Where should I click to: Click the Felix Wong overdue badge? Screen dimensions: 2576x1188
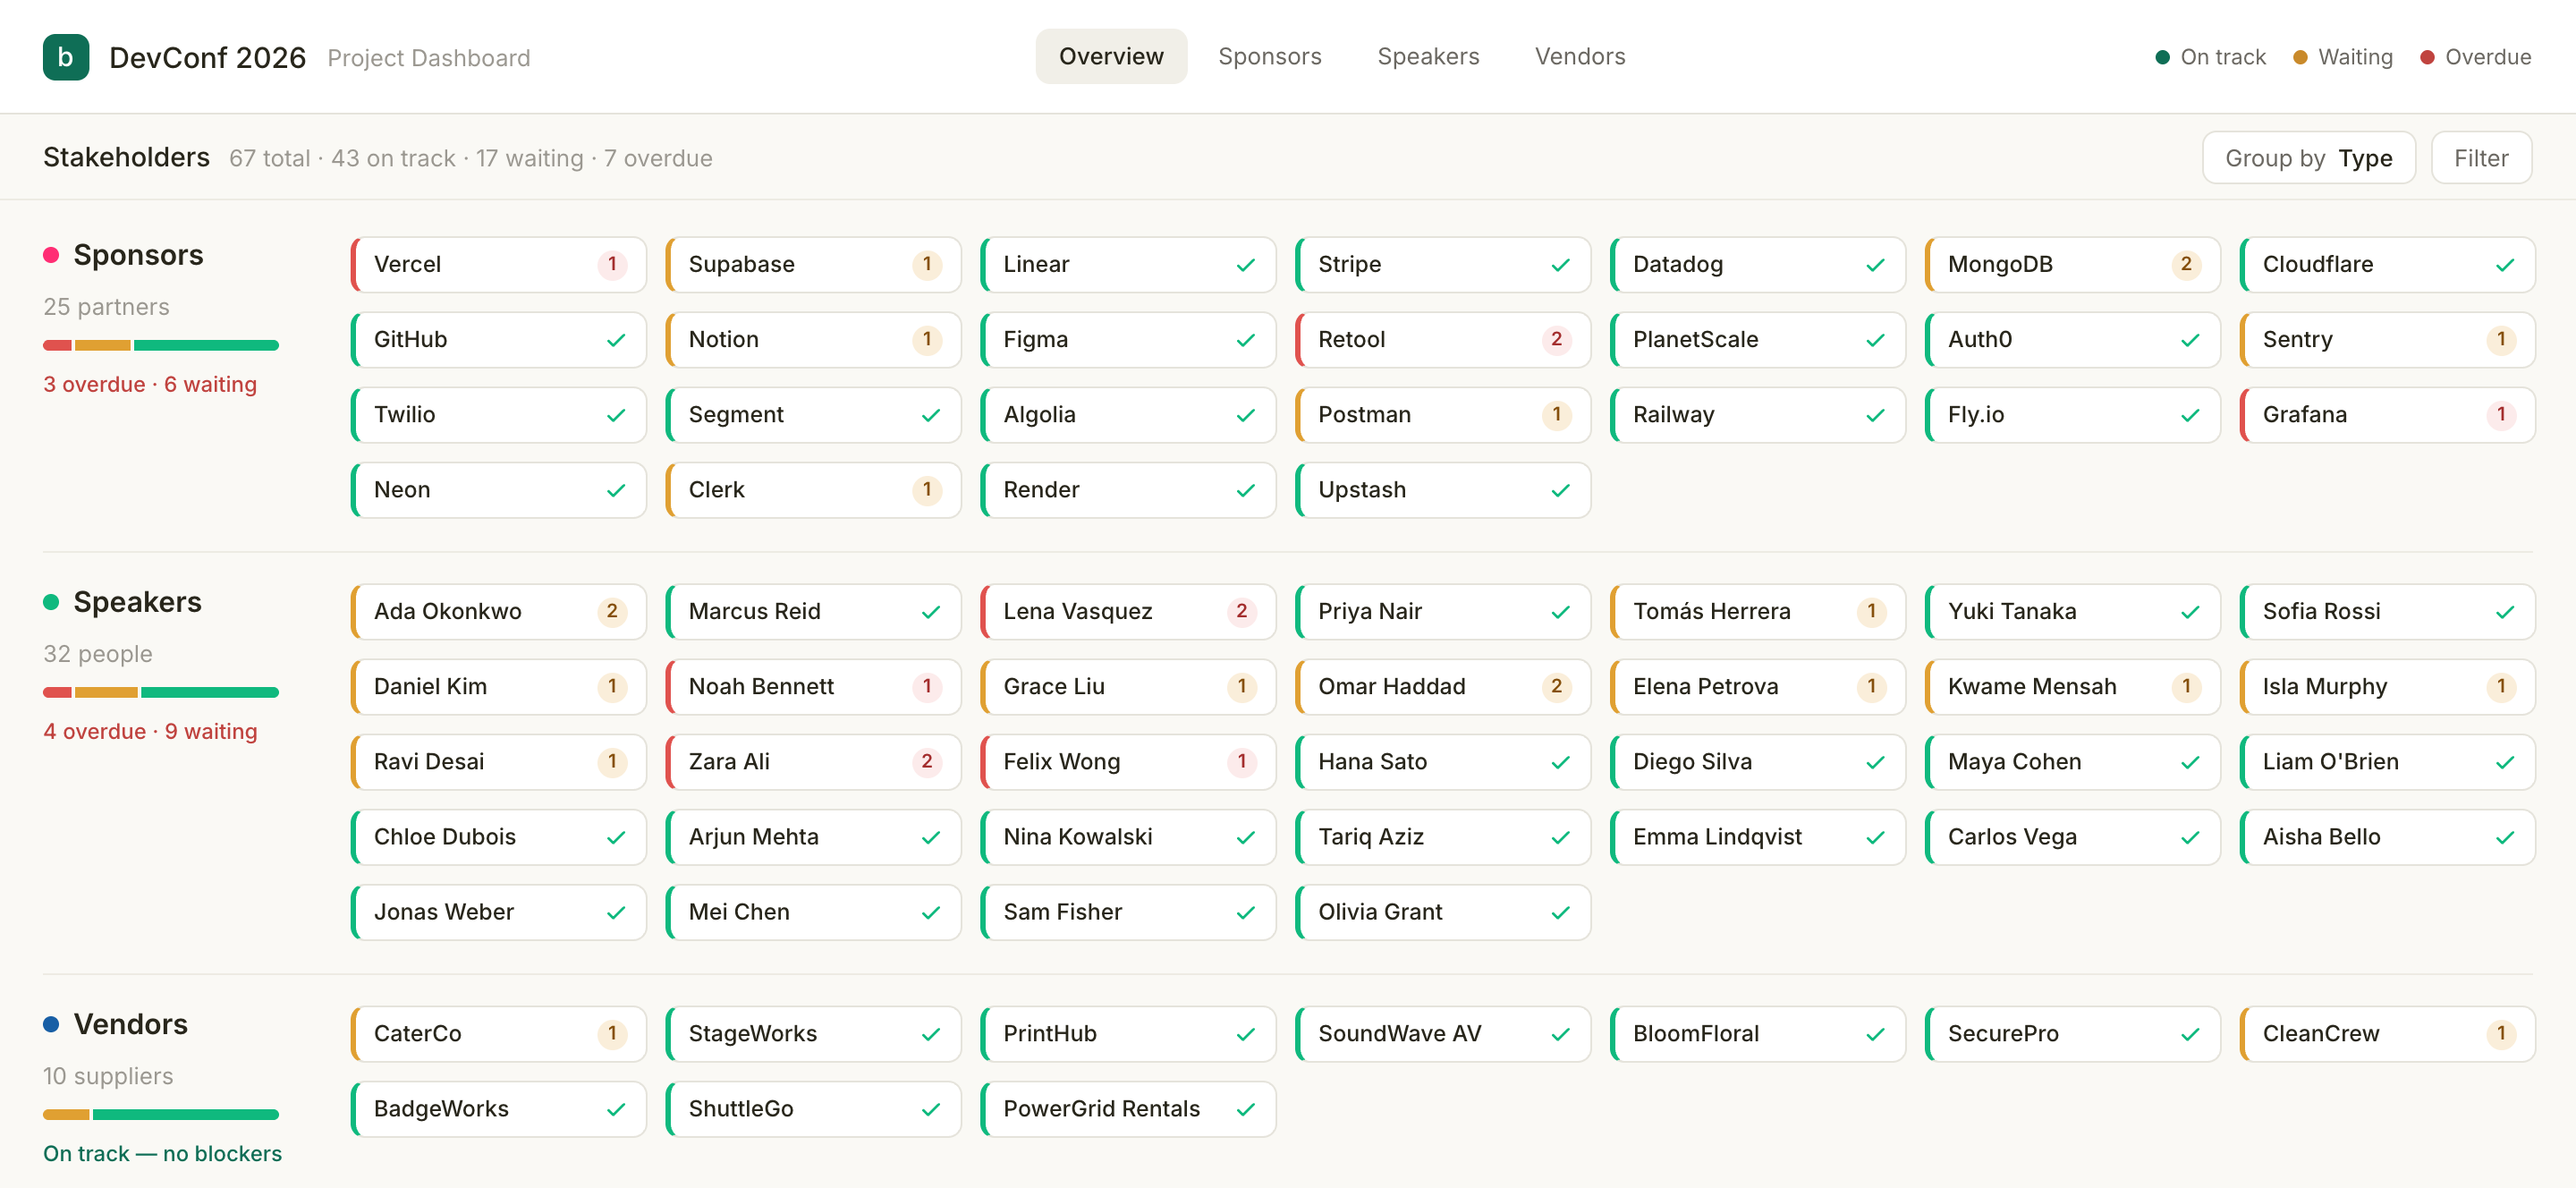click(x=1241, y=761)
